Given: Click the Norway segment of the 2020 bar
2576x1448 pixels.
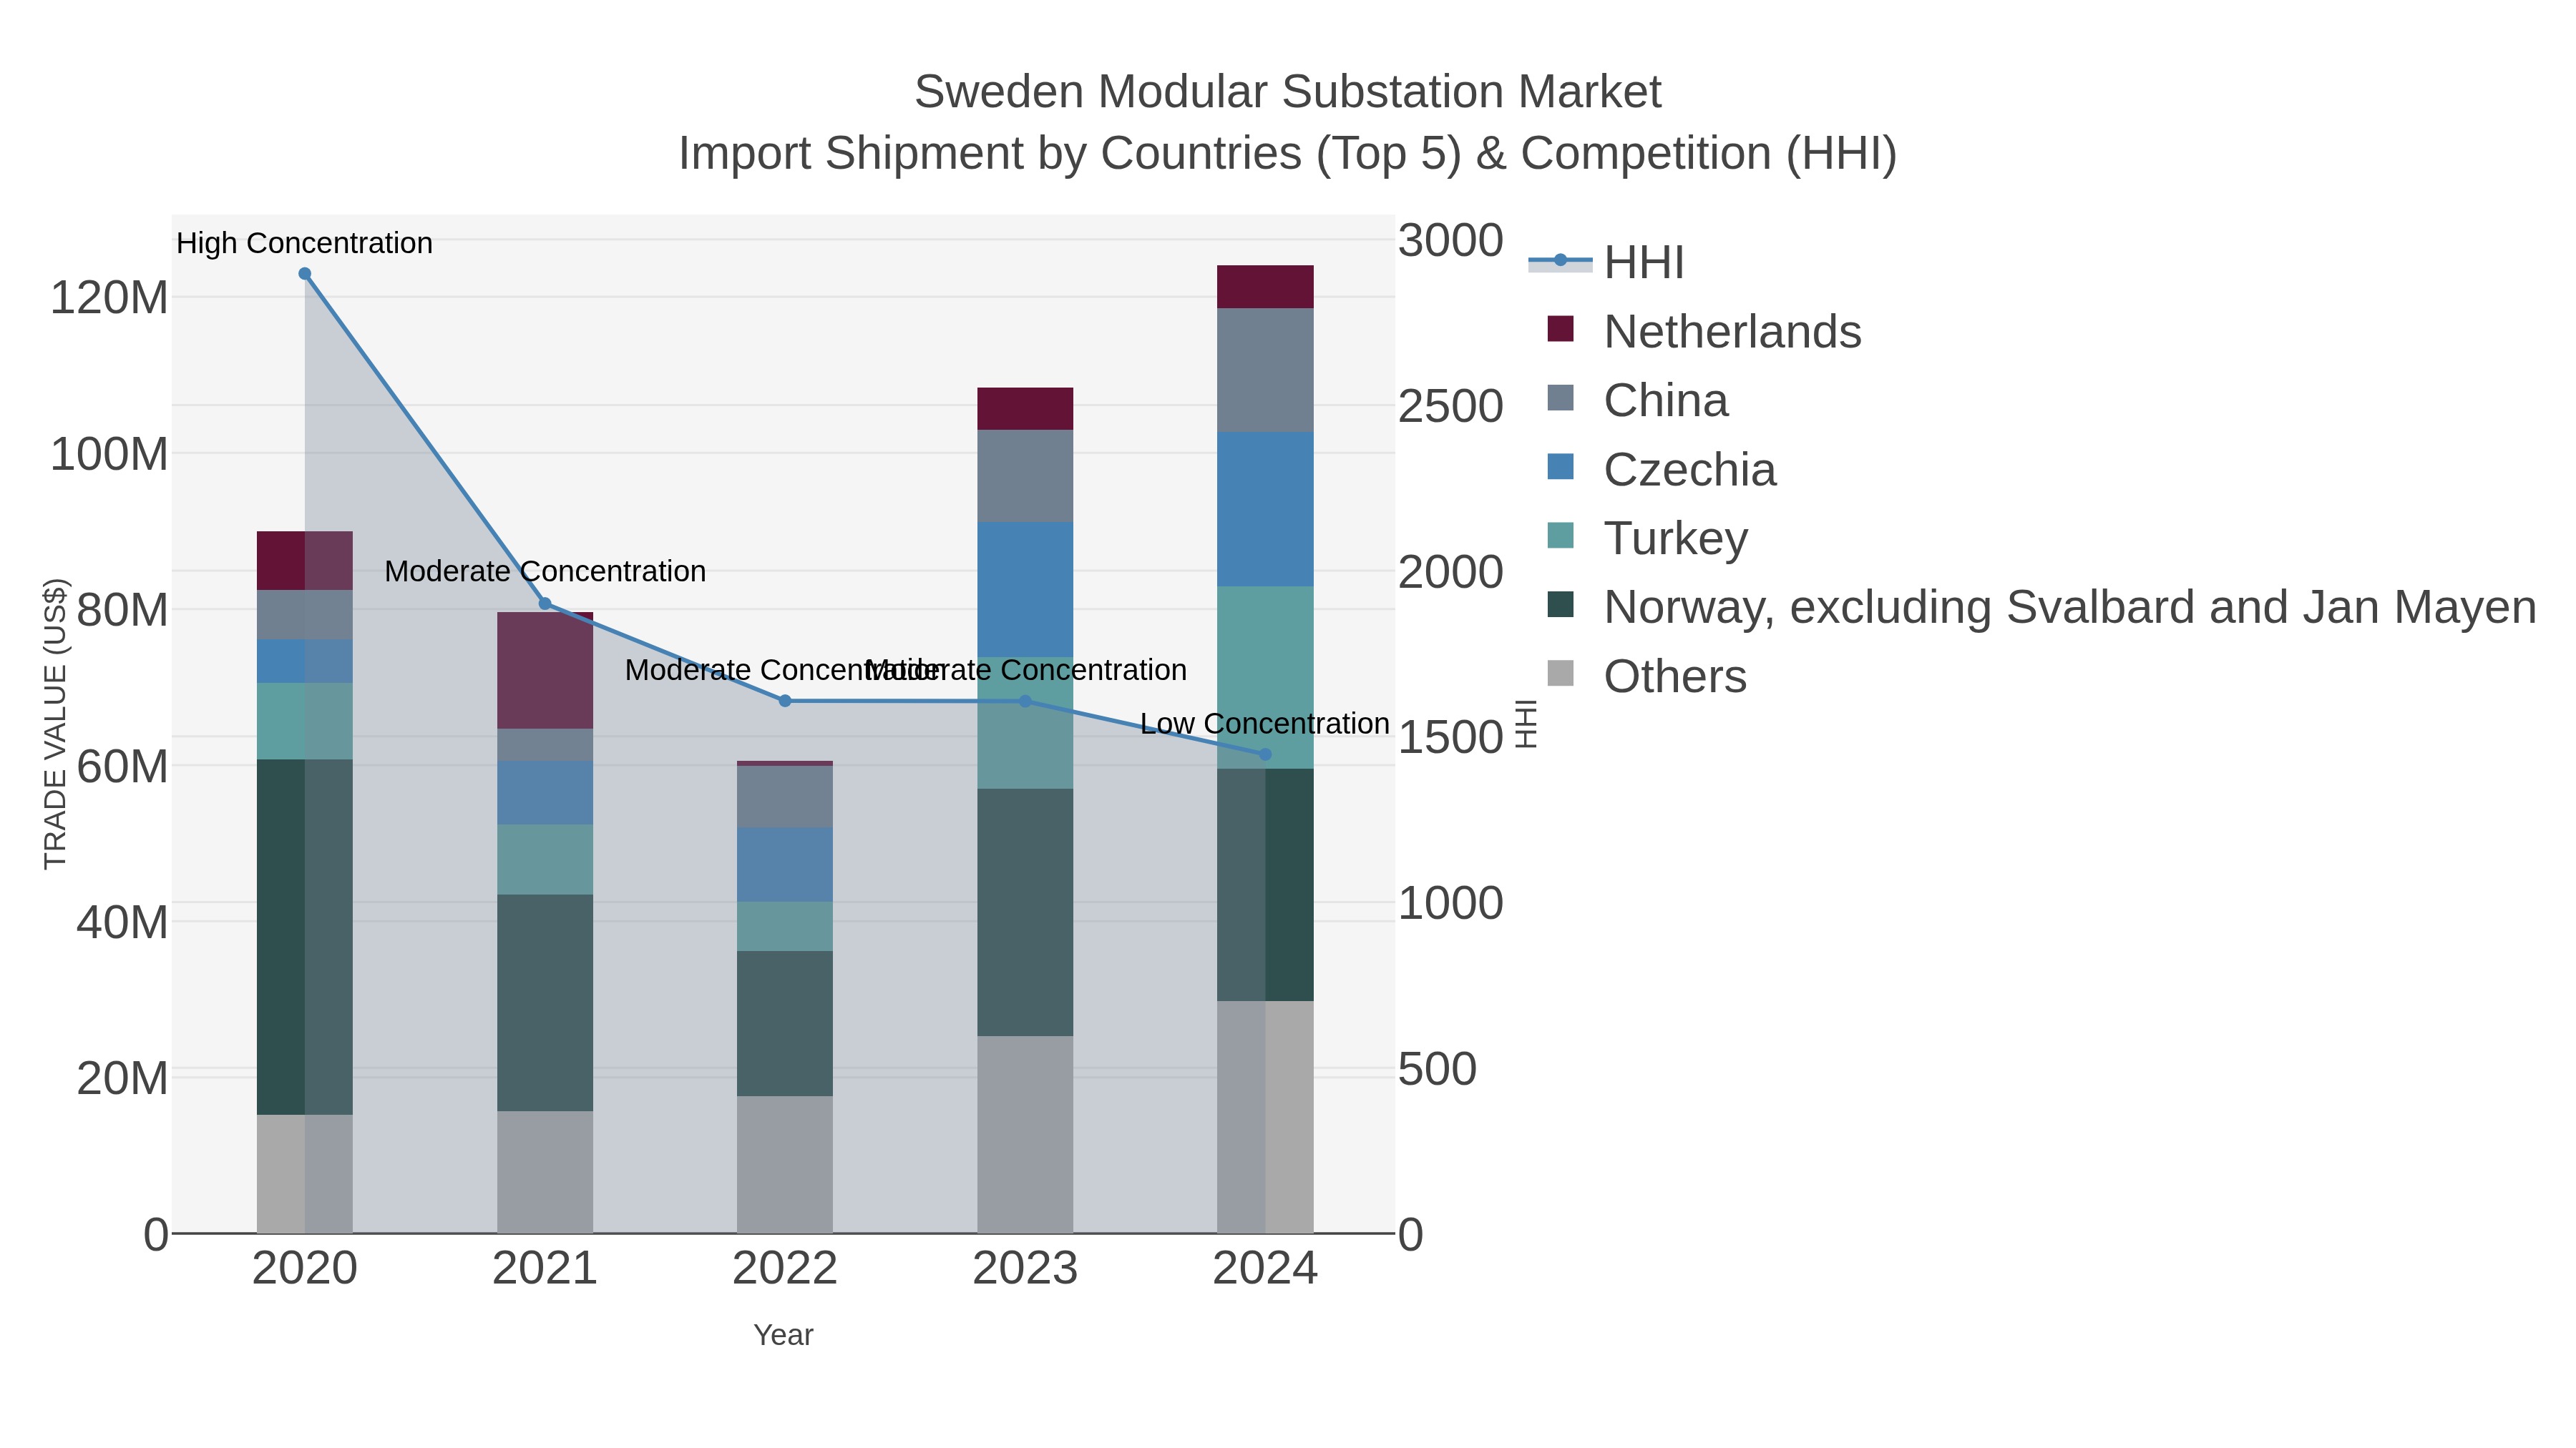Looking at the screenshot, I should (x=305, y=937).
